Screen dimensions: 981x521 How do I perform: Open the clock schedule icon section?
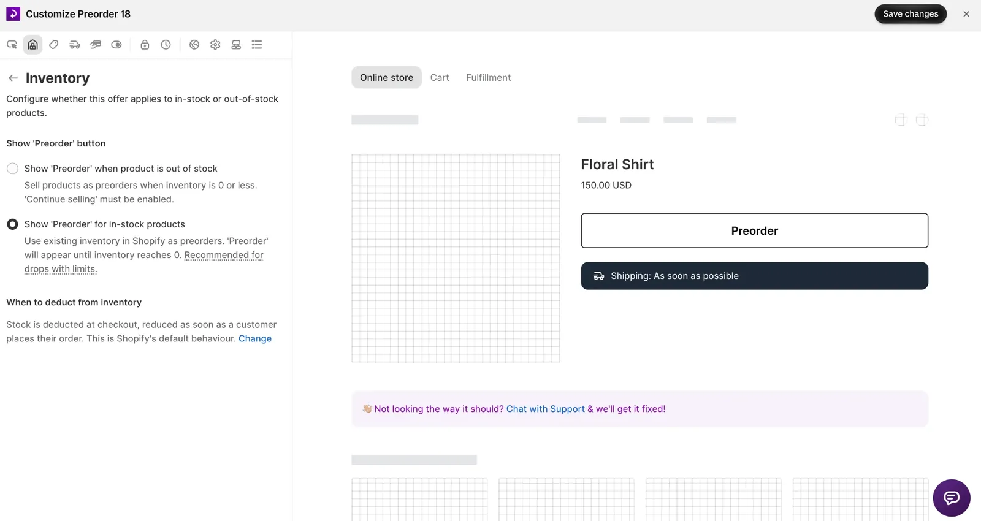166,45
